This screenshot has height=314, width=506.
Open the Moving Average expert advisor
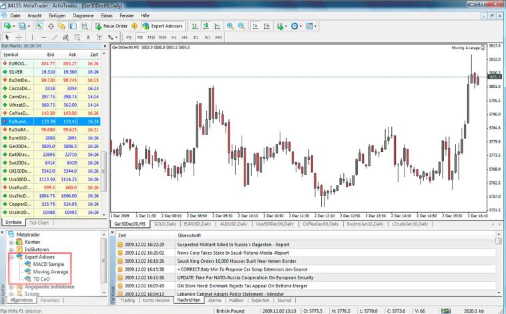pos(50,271)
